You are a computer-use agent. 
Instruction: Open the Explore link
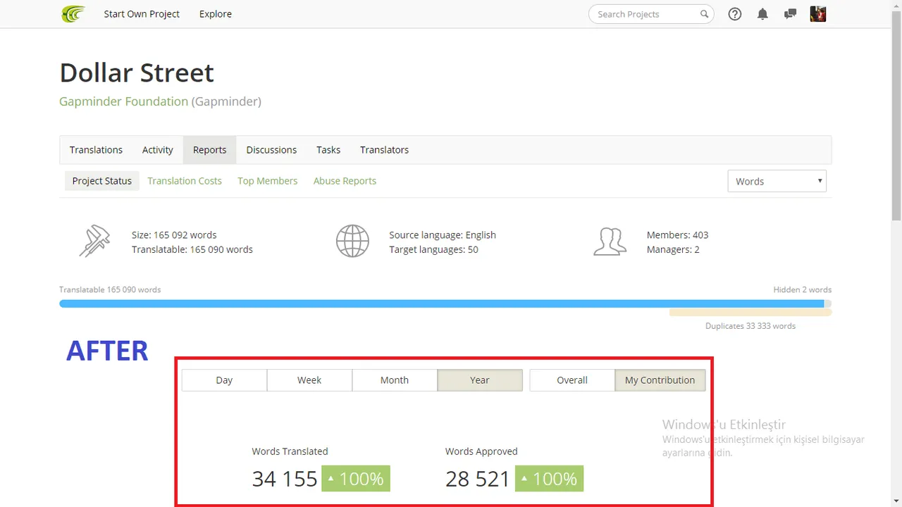(216, 14)
